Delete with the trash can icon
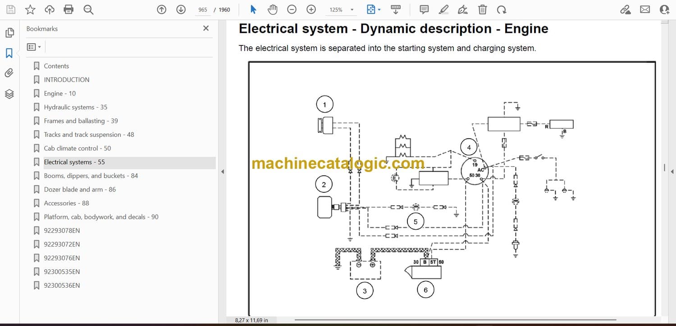This screenshot has width=676, height=326. tap(482, 9)
